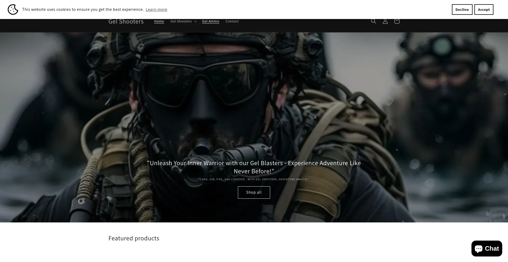This screenshot has height=262, width=508.
Task: Click the "Load, Aim, Fire" tagline text
Action: [x=254, y=179]
